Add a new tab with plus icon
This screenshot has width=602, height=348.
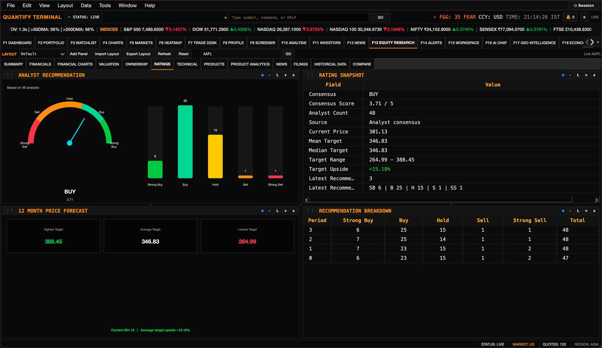coord(598,42)
